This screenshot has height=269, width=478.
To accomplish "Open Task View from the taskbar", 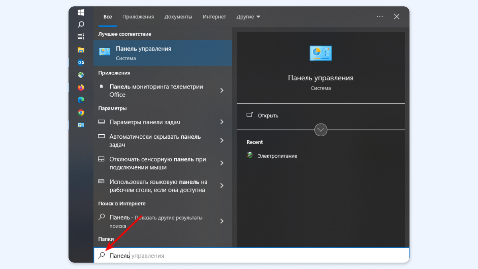I will (x=81, y=37).
